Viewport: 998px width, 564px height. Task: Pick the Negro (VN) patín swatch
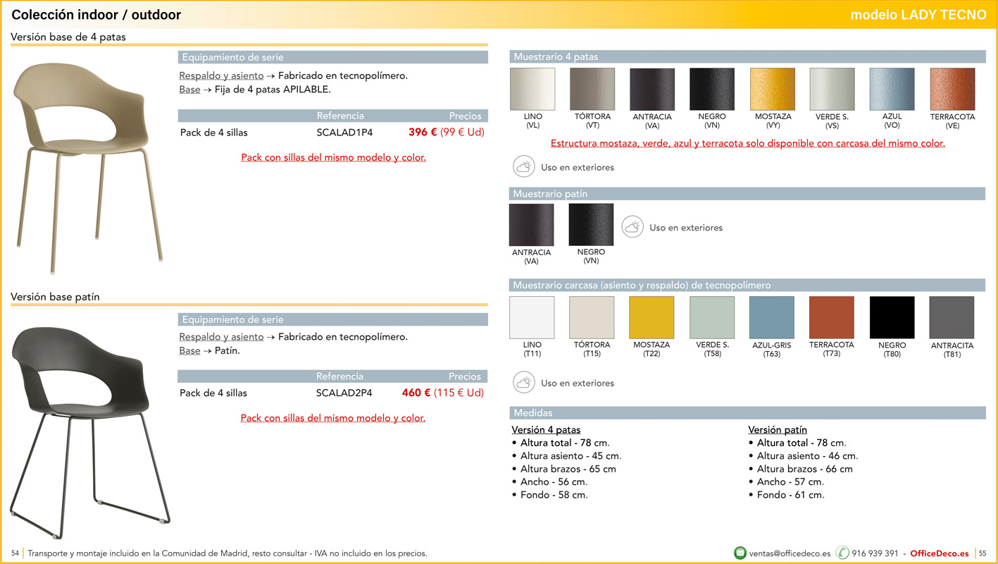(x=591, y=225)
